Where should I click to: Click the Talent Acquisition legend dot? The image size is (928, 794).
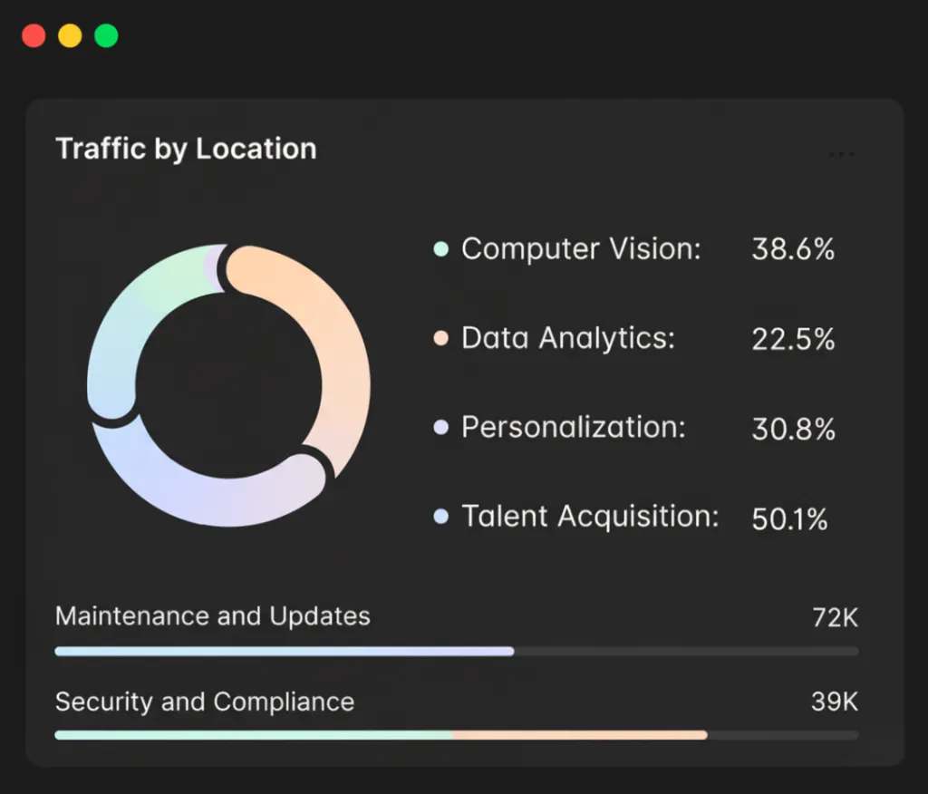(x=441, y=517)
